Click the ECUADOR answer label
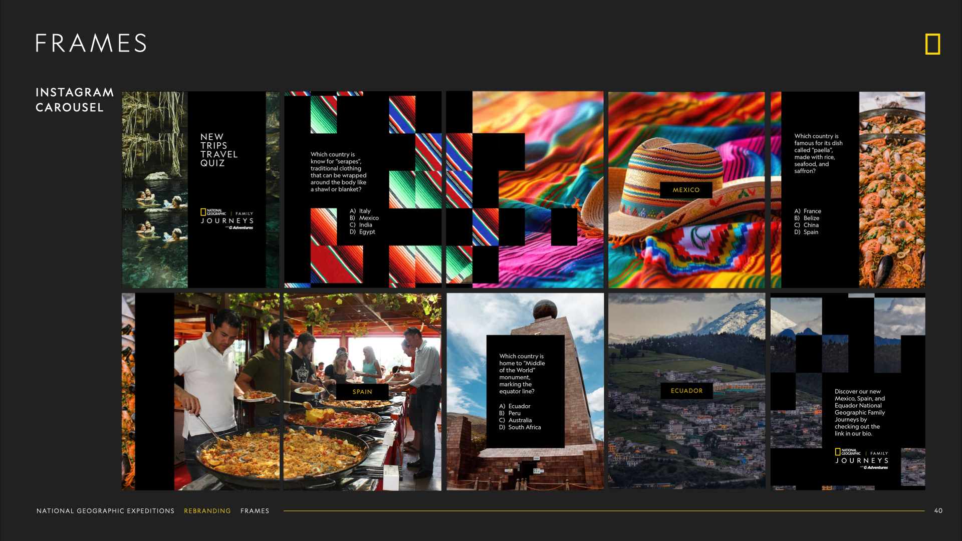The image size is (962, 541). 686,391
